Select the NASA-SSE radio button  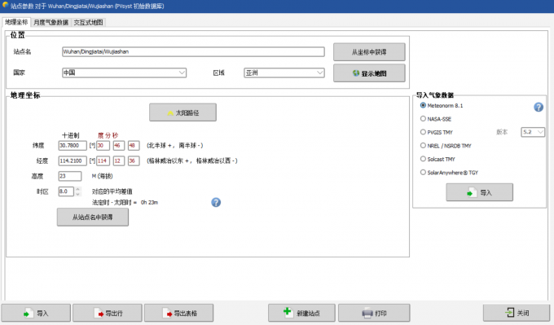(x=423, y=119)
